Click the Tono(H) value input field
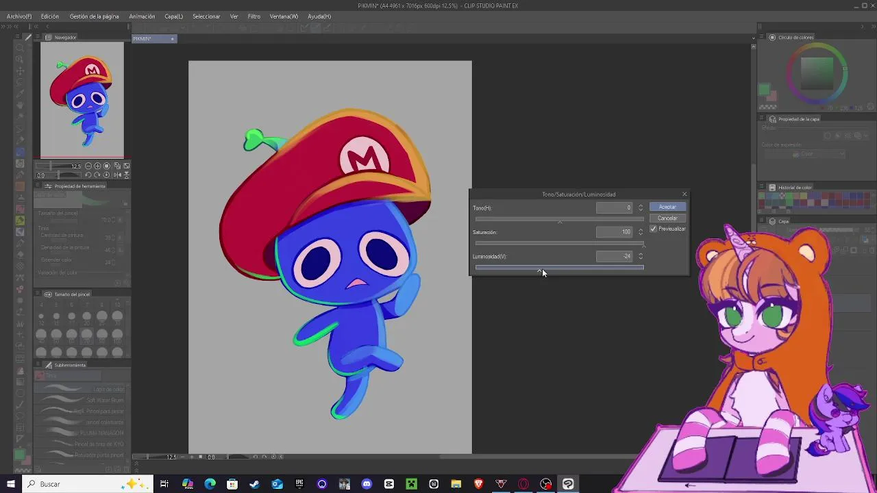877x493 pixels. click(615, 207)
